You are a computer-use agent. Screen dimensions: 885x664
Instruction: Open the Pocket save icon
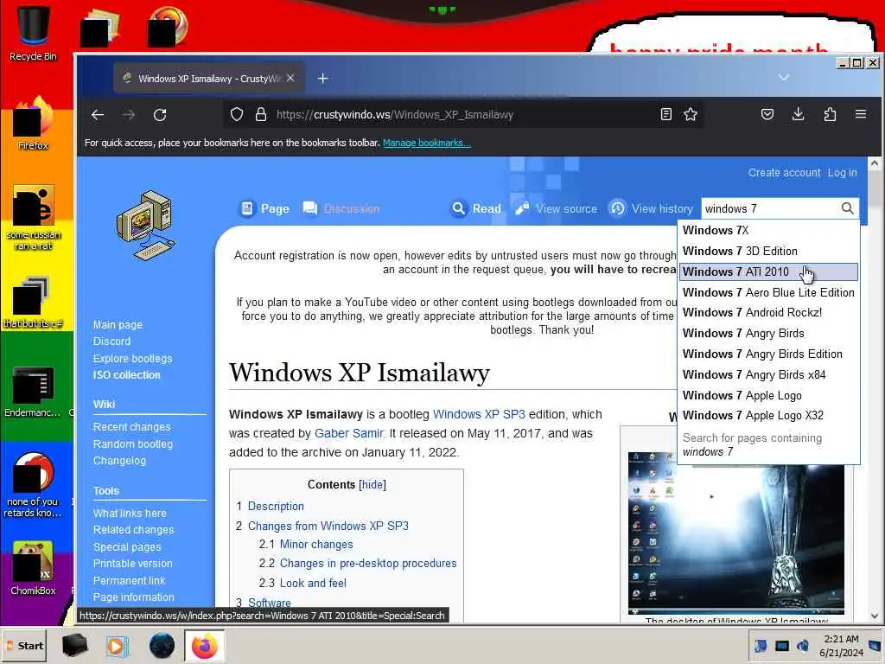pyautogui.click(x=767, y=115)
